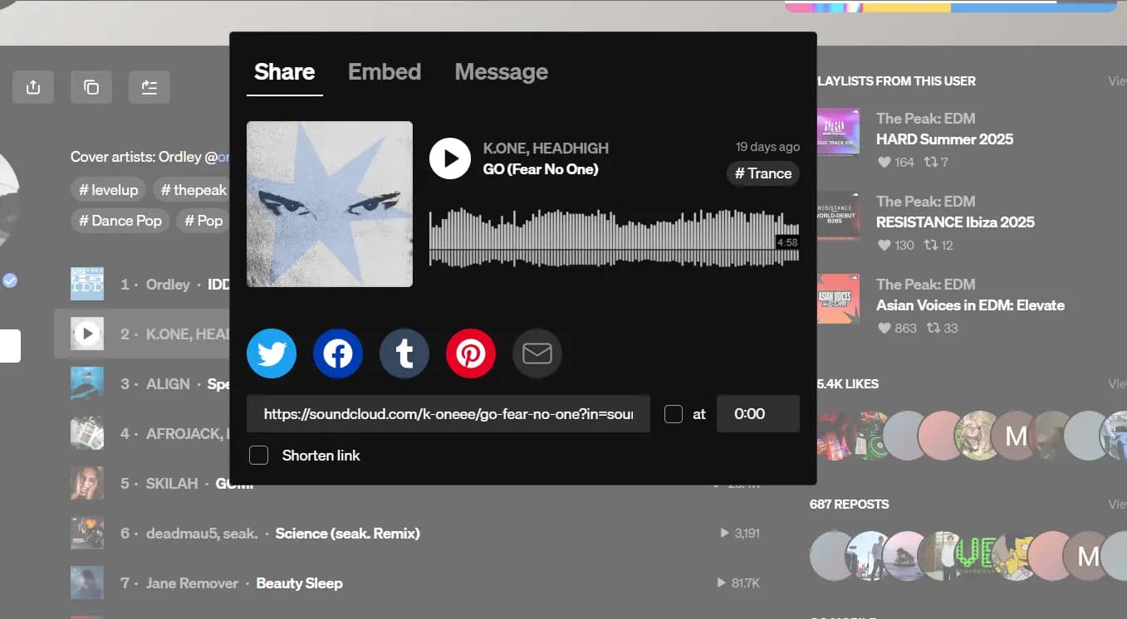Open the # Pop tag
The image size is (1127, 619).
click(x=203, y=221)
